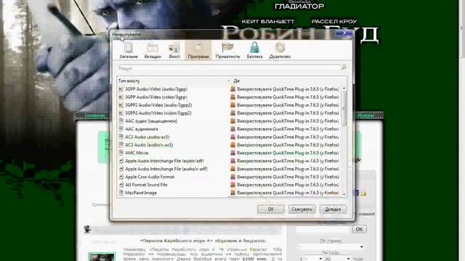Switch to the Вкладки panel
The image size is (465, 261).
pyautogui.click(x=153, y=50)
